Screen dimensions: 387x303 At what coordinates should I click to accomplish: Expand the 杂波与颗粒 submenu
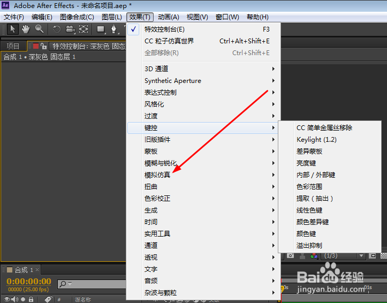tap(204, 293)
